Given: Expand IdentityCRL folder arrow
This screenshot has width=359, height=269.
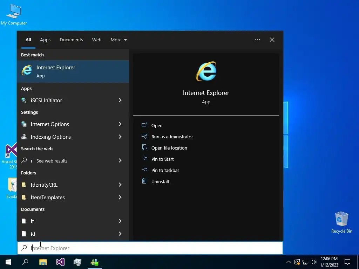Looking at the screenshot, I should [120, 185].
